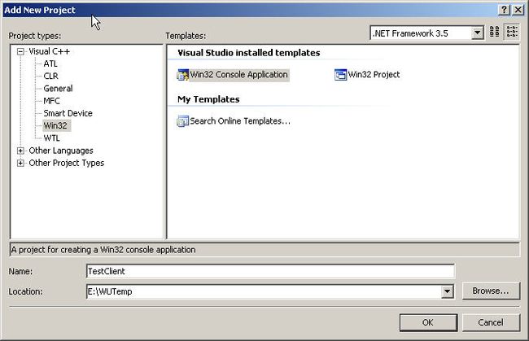The image size is (529, 341).
Task: Click the dialog help question mark button
Action: pyautogui.click(x=504, y=10)
